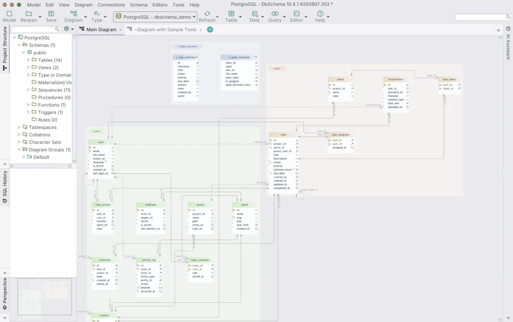Open the Editor toolbar icon

297,14
